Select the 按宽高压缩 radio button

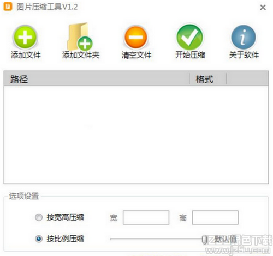39,217
